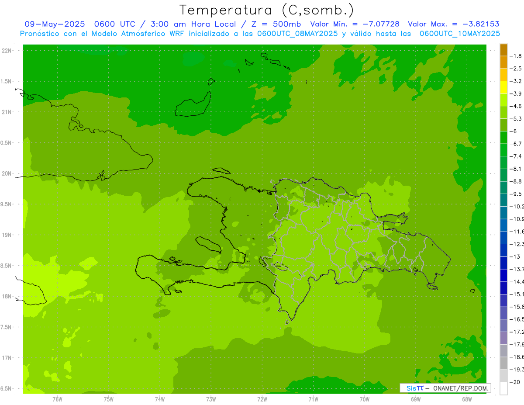Click the '-8.8' color bar label
Screen dimensions: 524x405
pyautogui.click(x=516, y=181)
